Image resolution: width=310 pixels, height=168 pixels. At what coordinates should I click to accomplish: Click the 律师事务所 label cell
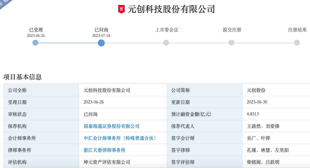tap(41, 150)
